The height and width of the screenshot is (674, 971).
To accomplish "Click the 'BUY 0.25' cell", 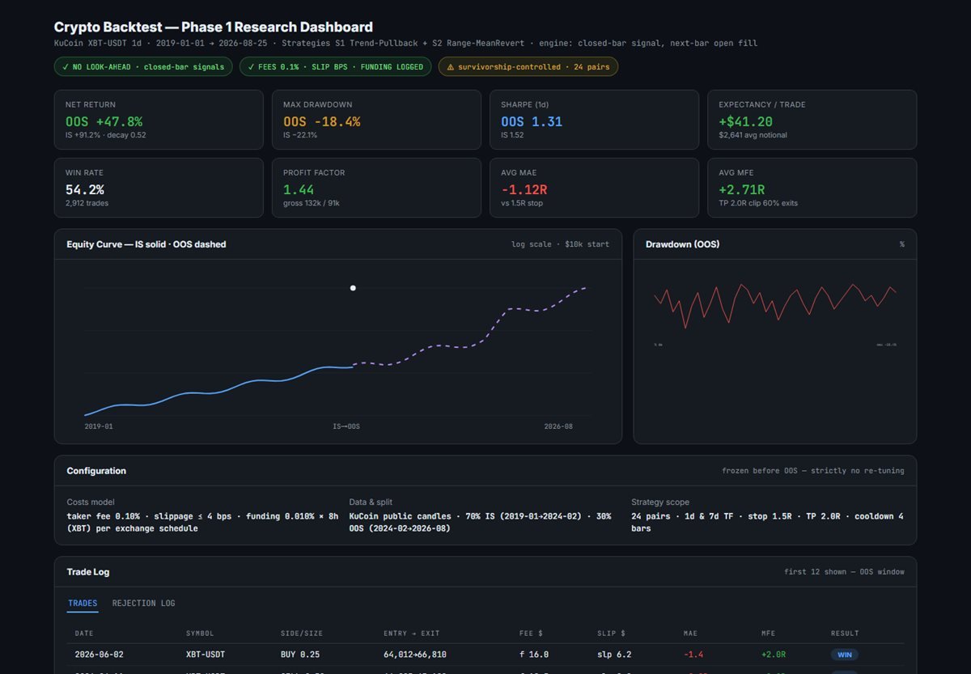I will [x=300, y=654].
